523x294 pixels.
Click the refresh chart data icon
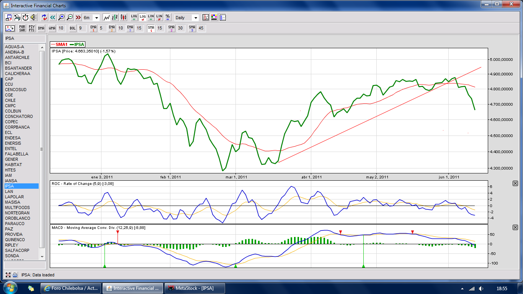pos(44,18)
